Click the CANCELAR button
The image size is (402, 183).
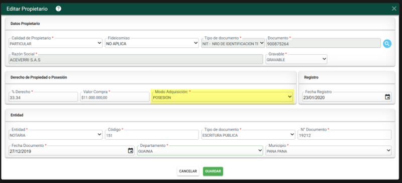click(188, 171)
